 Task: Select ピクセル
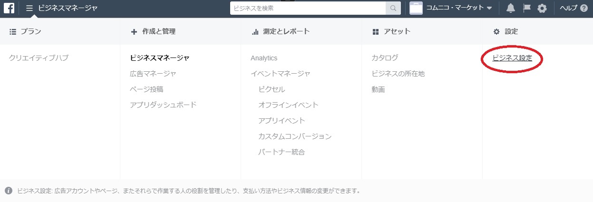pos(272,89)
